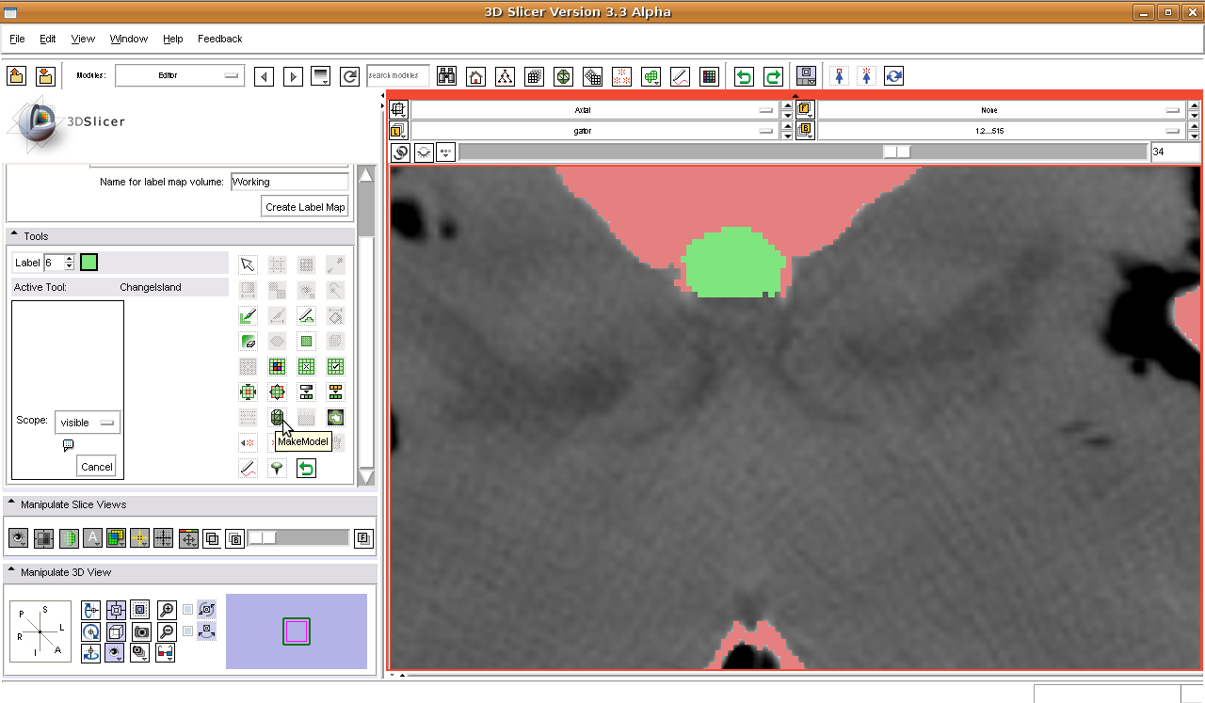Click the Label number stepper
1205x703 pixels.
tap(69, 263)
